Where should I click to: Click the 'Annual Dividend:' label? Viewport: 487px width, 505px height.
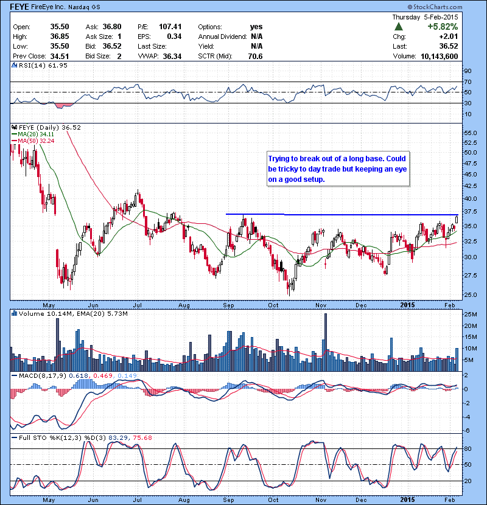click(x=222, y=37)
